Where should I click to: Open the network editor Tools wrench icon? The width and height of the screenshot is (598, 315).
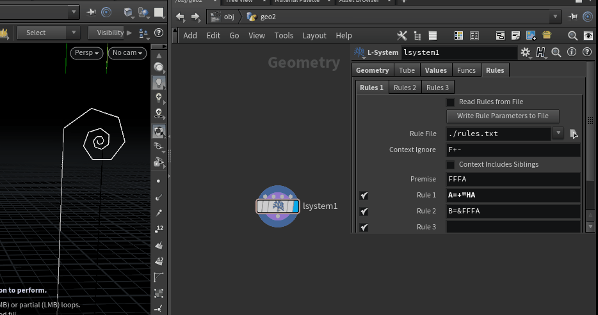click(402, 36)
